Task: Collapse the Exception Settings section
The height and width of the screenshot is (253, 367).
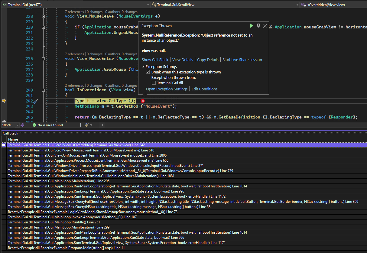Action: [x=143, y=67]
